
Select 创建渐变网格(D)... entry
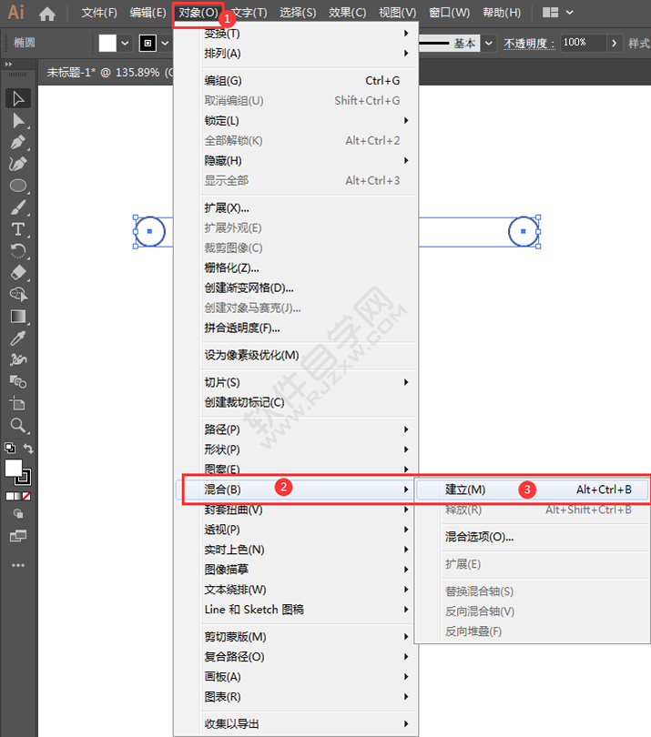[x=309, y=288]
